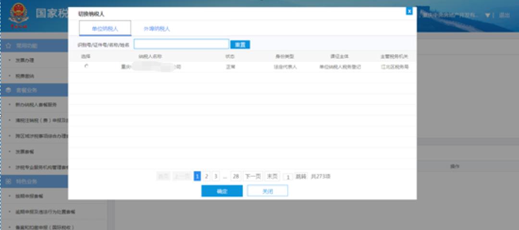Click the icon beside 套餐业务 header
This screenshot has height=230, width=519.
[9, 91]
